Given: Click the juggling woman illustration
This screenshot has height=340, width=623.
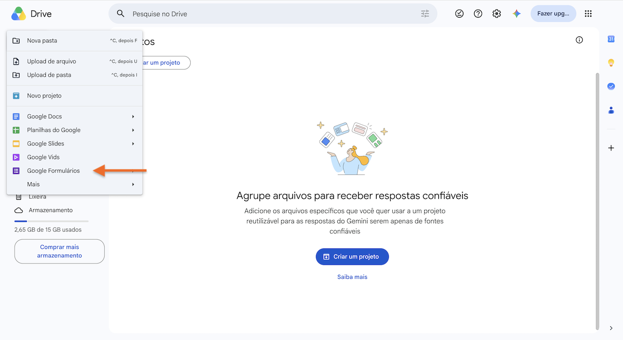Looking at the screenshot, I should pyautogui.click(x=352, y=148).
